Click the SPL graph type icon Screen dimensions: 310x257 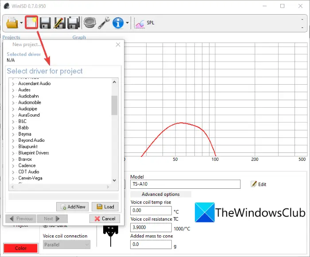pos(139,23)
